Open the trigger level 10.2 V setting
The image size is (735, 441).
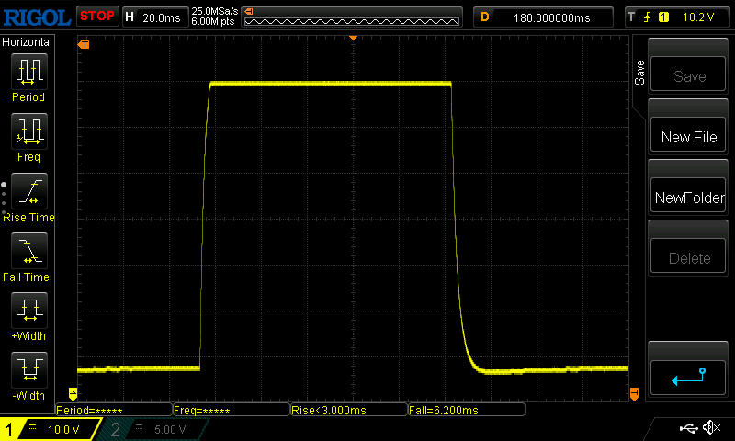[678, 17]
